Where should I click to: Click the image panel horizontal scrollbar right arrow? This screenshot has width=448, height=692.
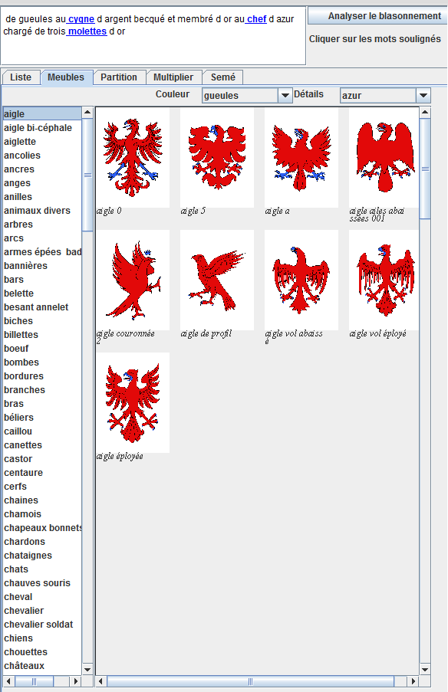click(x=413, y=681)
